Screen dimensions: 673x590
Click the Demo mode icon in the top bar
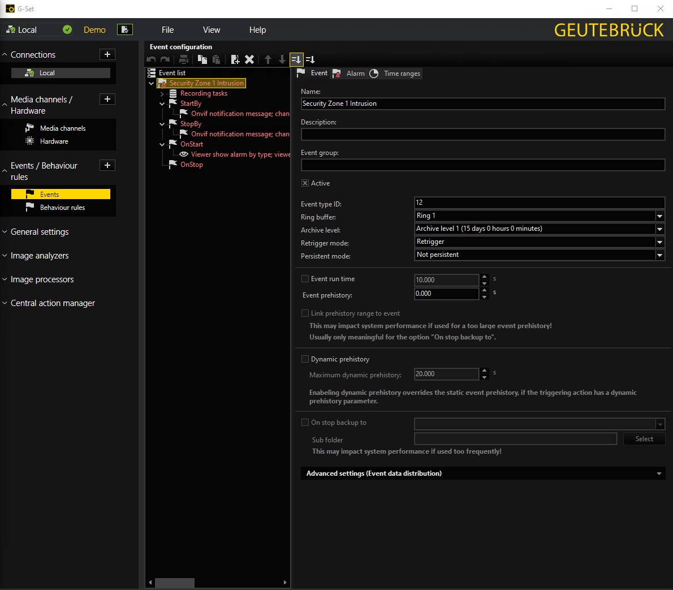[125, 29]
